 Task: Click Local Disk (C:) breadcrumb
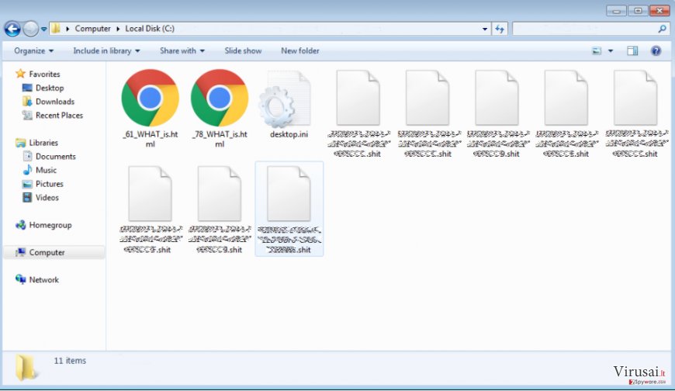tap(150, 29)
